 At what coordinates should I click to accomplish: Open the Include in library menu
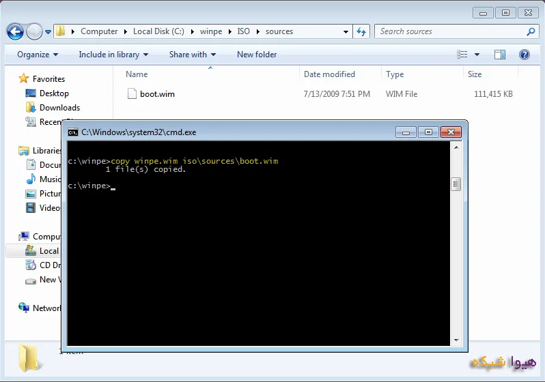(113, 55)
